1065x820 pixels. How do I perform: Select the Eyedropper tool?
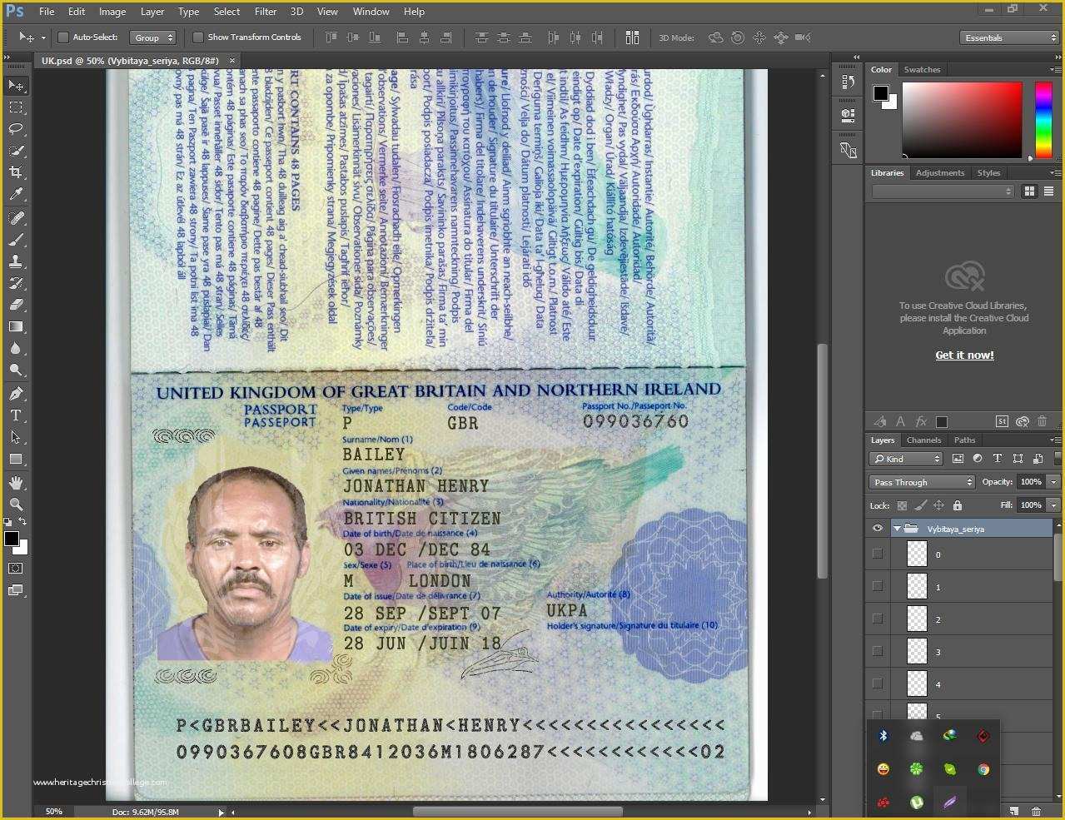(x=16, y=194)
